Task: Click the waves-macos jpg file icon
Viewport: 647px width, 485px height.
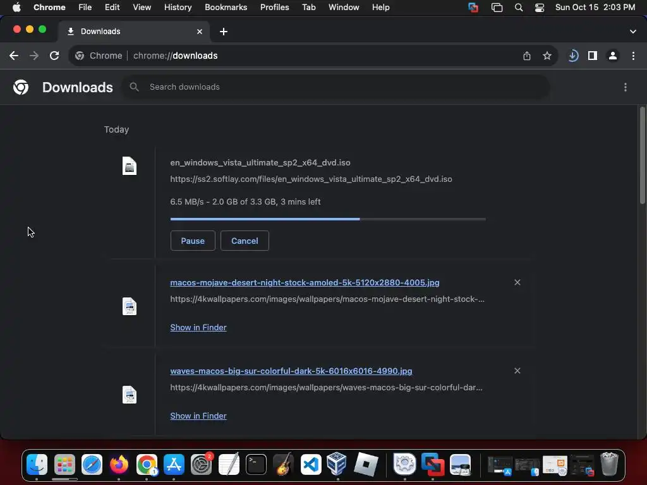Action: [x=130, y=395]
